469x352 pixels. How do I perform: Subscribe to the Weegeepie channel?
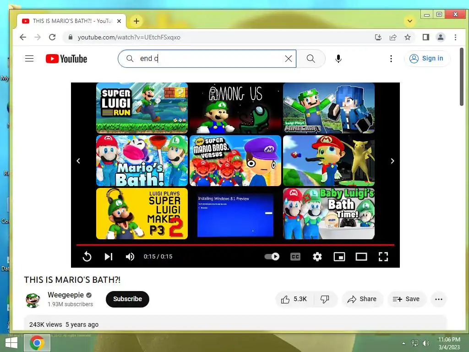click(127, 299)
